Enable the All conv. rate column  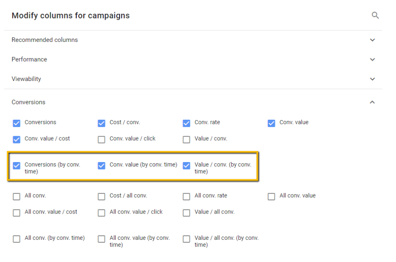click(186, 196)
